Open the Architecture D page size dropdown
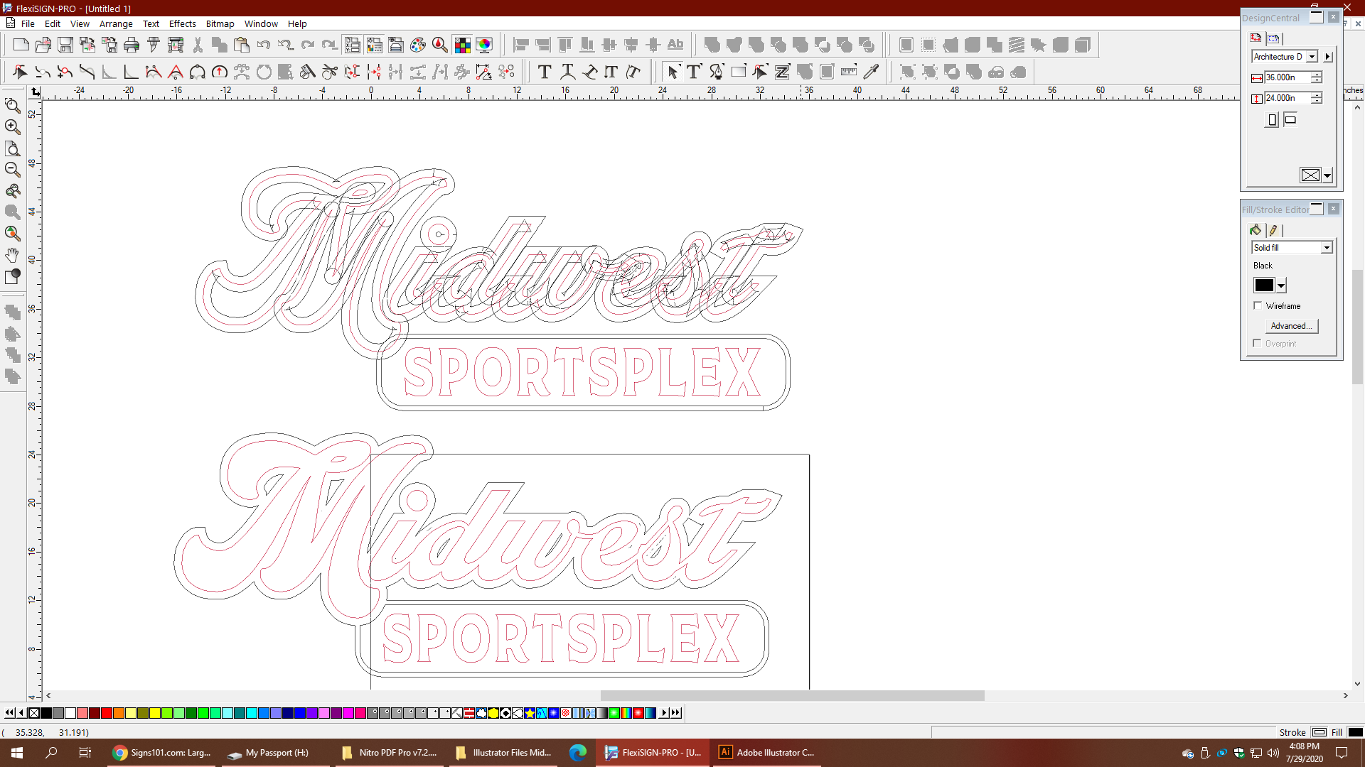This screenshot has width=1365, height=767. [x=1312, y=56]
